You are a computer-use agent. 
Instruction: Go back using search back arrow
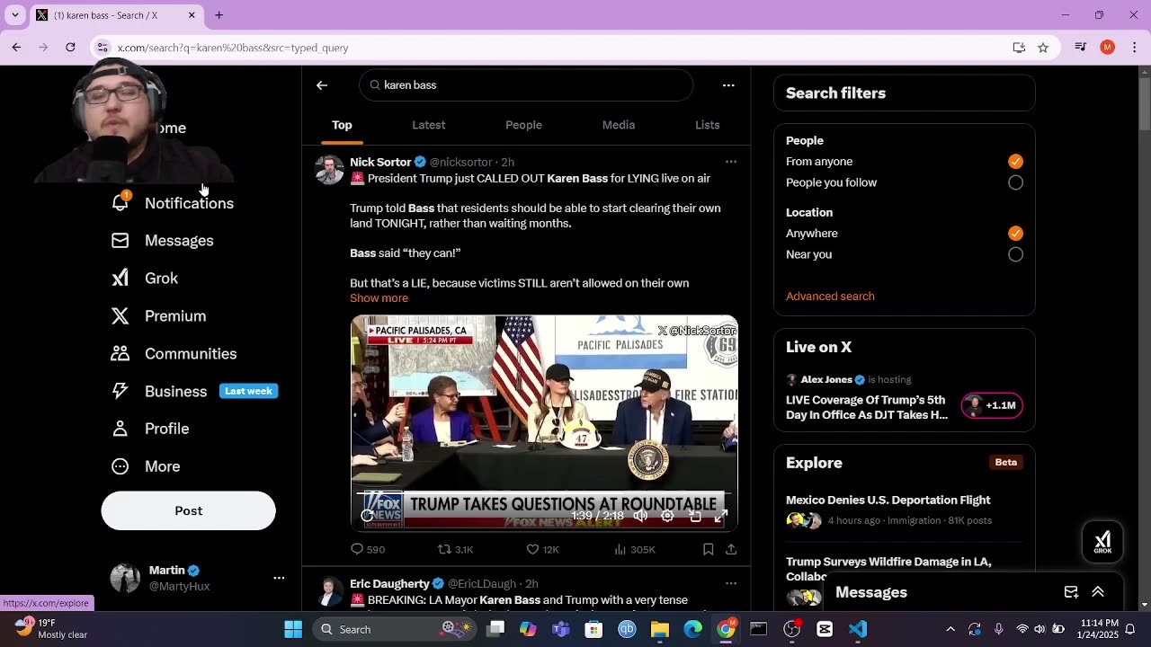[322, 85]
